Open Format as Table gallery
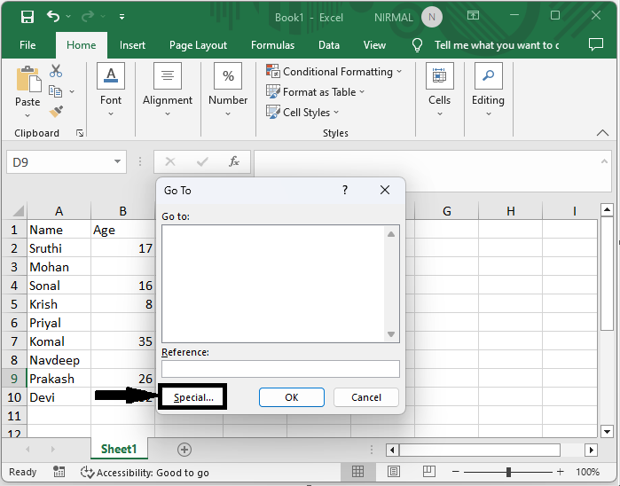This screenshot has height=486, width=620. (315, 92)
